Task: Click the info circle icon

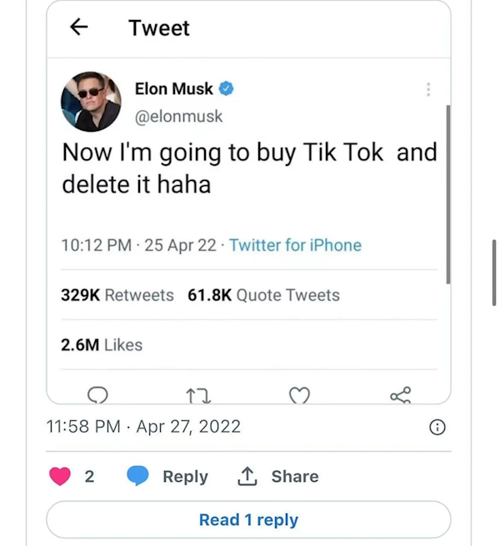Action: point(436,428)
